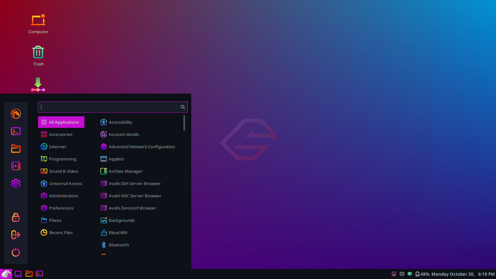This screenshot has width=496, height=279.
Task: Open the file manager folder icon in the menu sidebar
Action: 16,149
